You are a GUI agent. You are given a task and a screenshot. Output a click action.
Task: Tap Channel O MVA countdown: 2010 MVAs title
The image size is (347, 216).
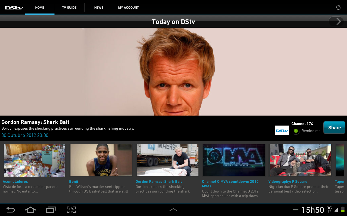(x=230, y=184)
